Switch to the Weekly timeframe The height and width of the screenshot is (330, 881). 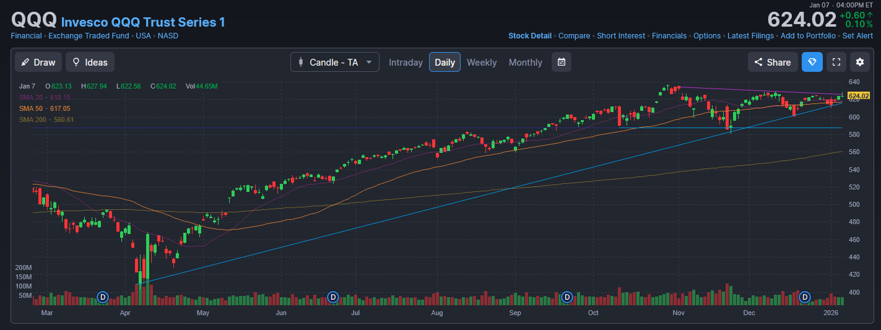[482, 62]
